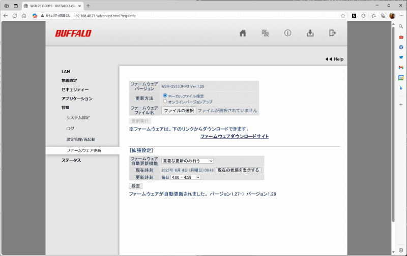Open browser collections icon
Viewport: 407px width, 256px height.
(x=383, y=16)
